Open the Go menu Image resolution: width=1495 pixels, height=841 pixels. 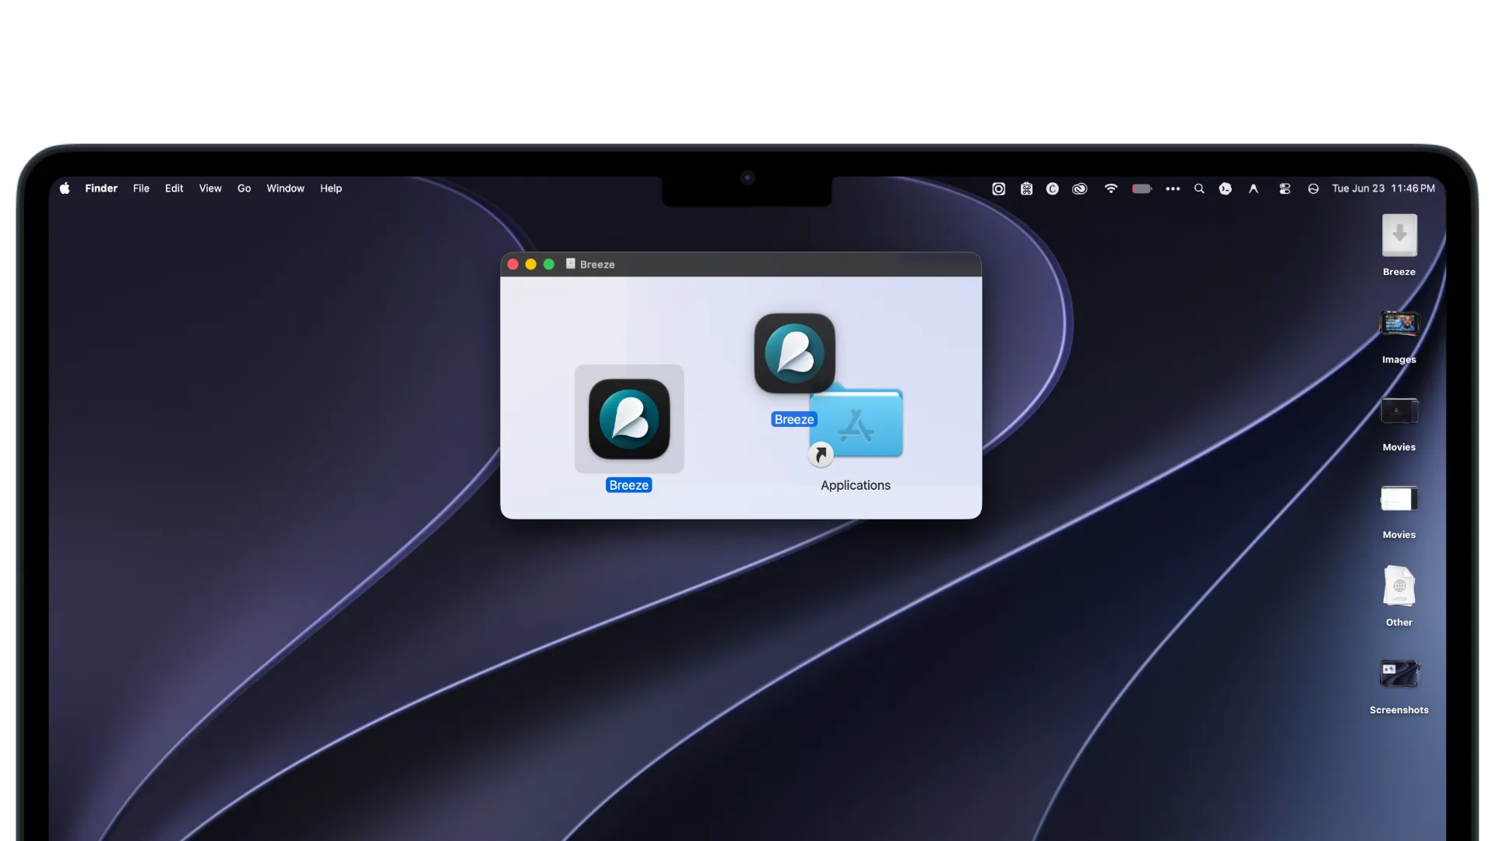[244, 188]
